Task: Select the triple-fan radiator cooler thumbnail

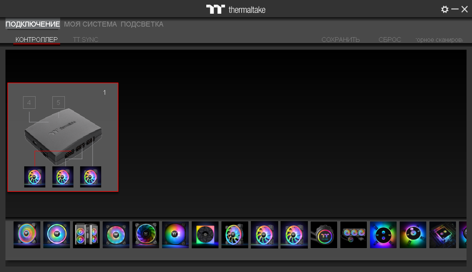Action: click(x=354, y=235)
